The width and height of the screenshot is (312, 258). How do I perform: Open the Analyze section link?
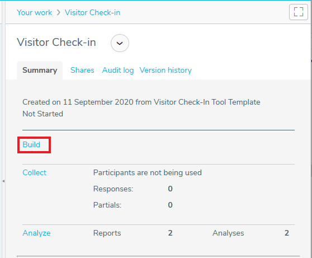tap(36, 233)
